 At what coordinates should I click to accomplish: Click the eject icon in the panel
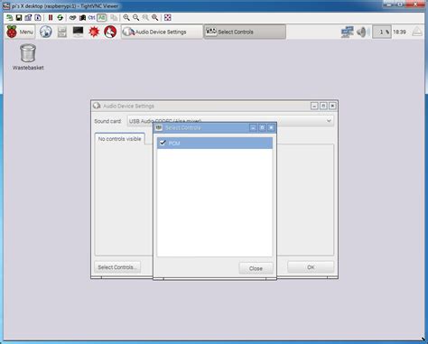coord(417,32)
